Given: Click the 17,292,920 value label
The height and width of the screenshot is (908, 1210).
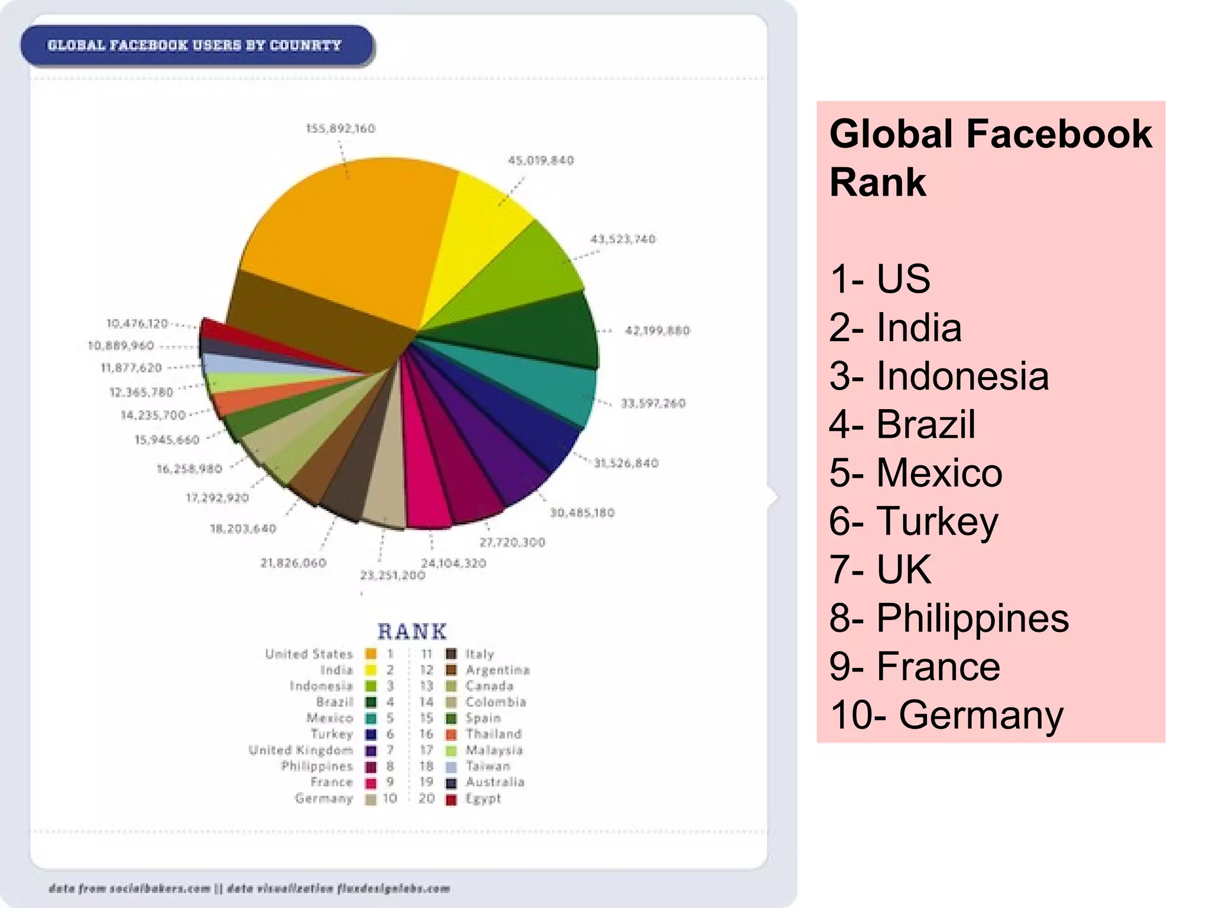Looking at the screenshot, I should [217, 498].
